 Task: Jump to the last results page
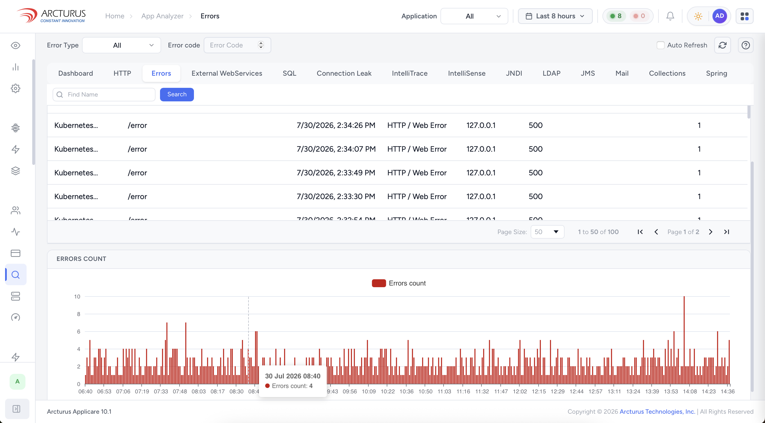click(727, 232)
